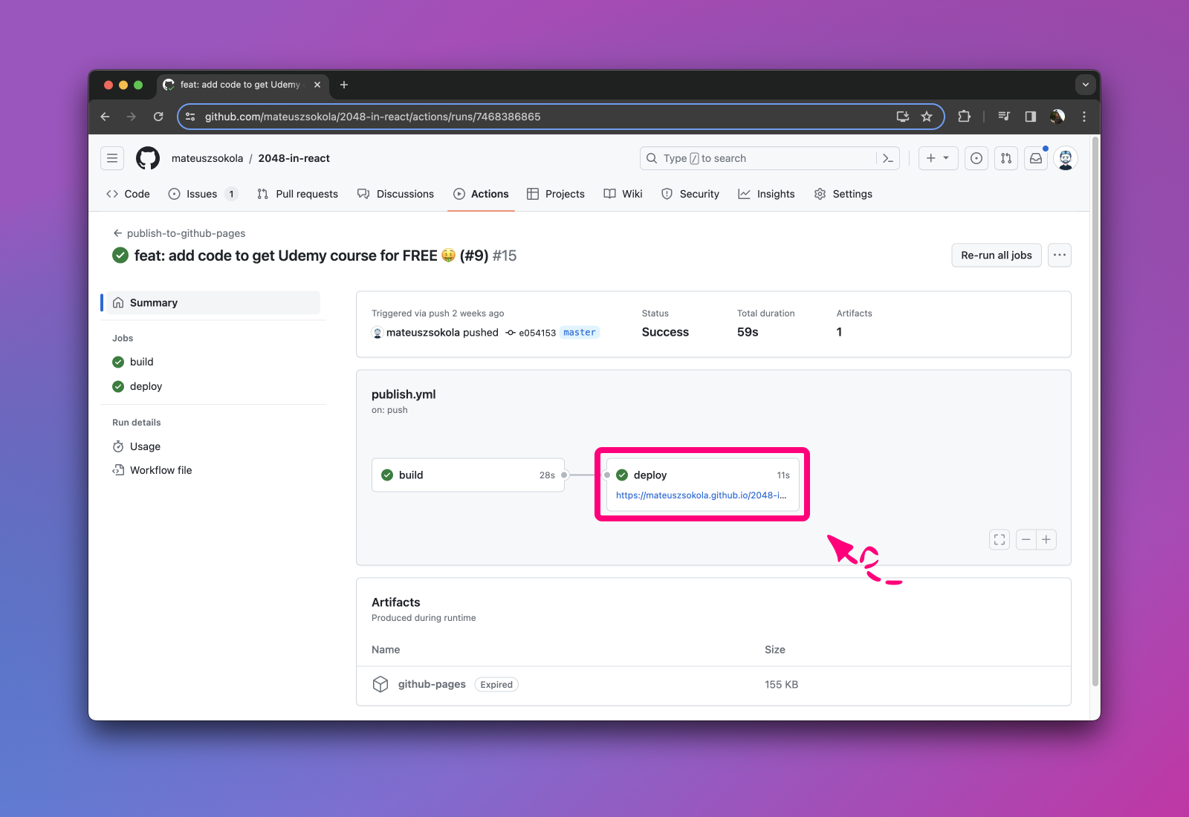Open the three-dot workflow run menu
The image size is (1189, 817).
tap(1060, 255)
